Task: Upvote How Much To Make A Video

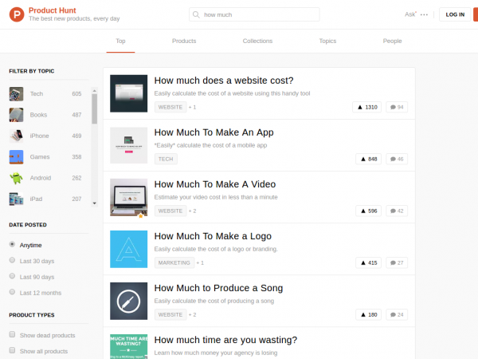Action: (x=366, y=211)
